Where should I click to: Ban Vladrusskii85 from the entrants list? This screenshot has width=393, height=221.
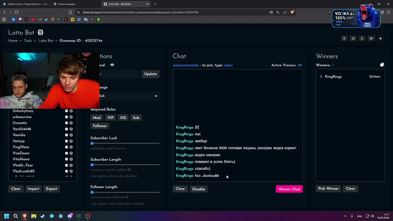pyautogui.click(x=71, y=171)
